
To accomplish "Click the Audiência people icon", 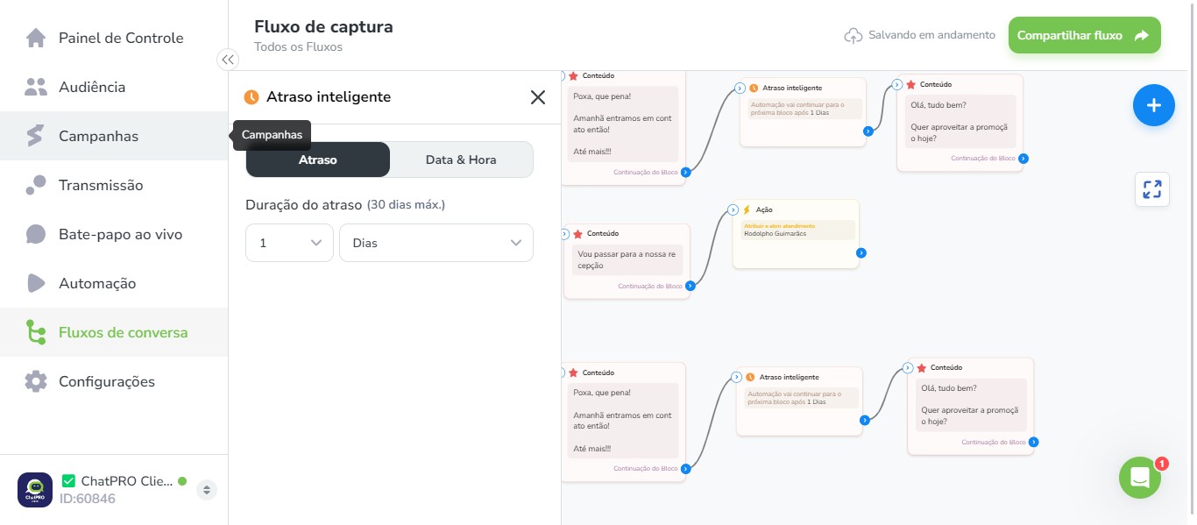I will (36, 87).
